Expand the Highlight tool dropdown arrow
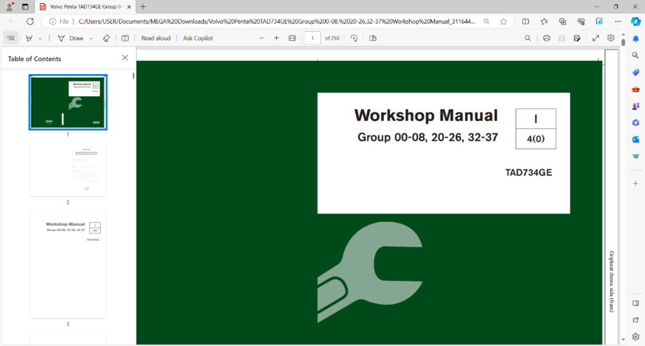The image size is (645, 346). coord(40,38)
